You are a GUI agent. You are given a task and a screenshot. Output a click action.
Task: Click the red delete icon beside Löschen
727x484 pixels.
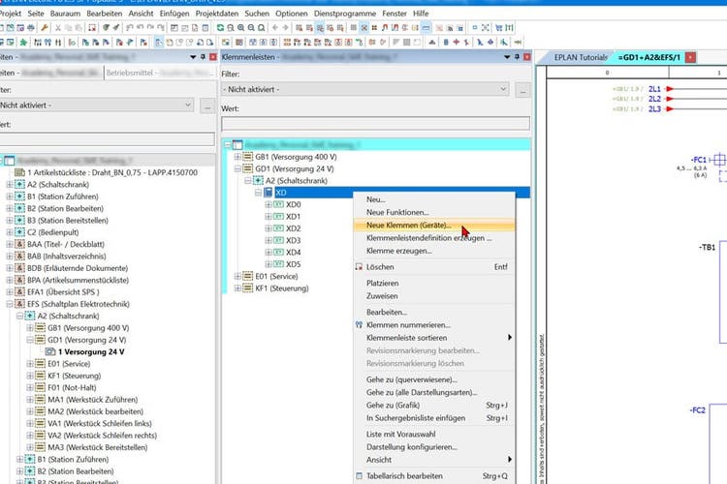[x=360, y=266]
